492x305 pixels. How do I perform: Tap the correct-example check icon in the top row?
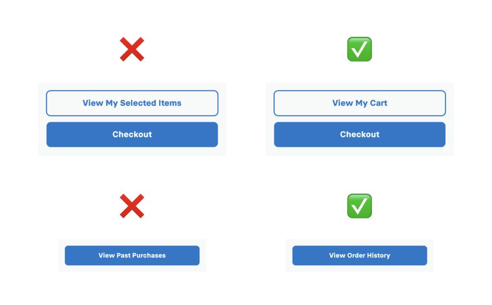(360, 49)
